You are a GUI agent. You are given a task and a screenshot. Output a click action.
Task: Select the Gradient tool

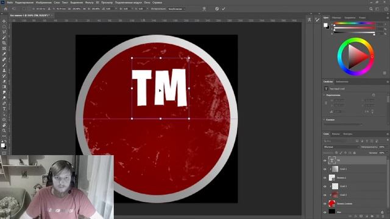(4, 87)
